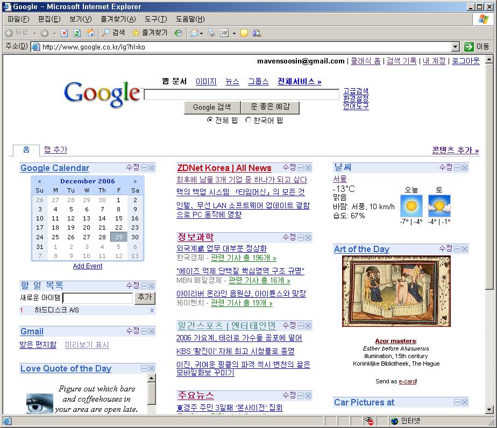
Task: Open the dropdown arrow beside Word icon
Action: click(234, 33)
